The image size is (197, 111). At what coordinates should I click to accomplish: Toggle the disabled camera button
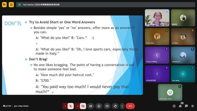point(83,106)
